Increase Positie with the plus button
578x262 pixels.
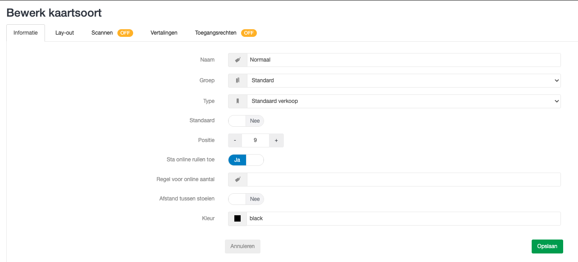click(276, 140)
